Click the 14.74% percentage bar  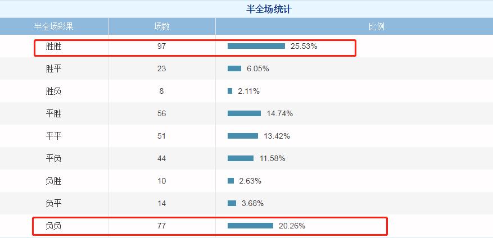tap(244, 113)
